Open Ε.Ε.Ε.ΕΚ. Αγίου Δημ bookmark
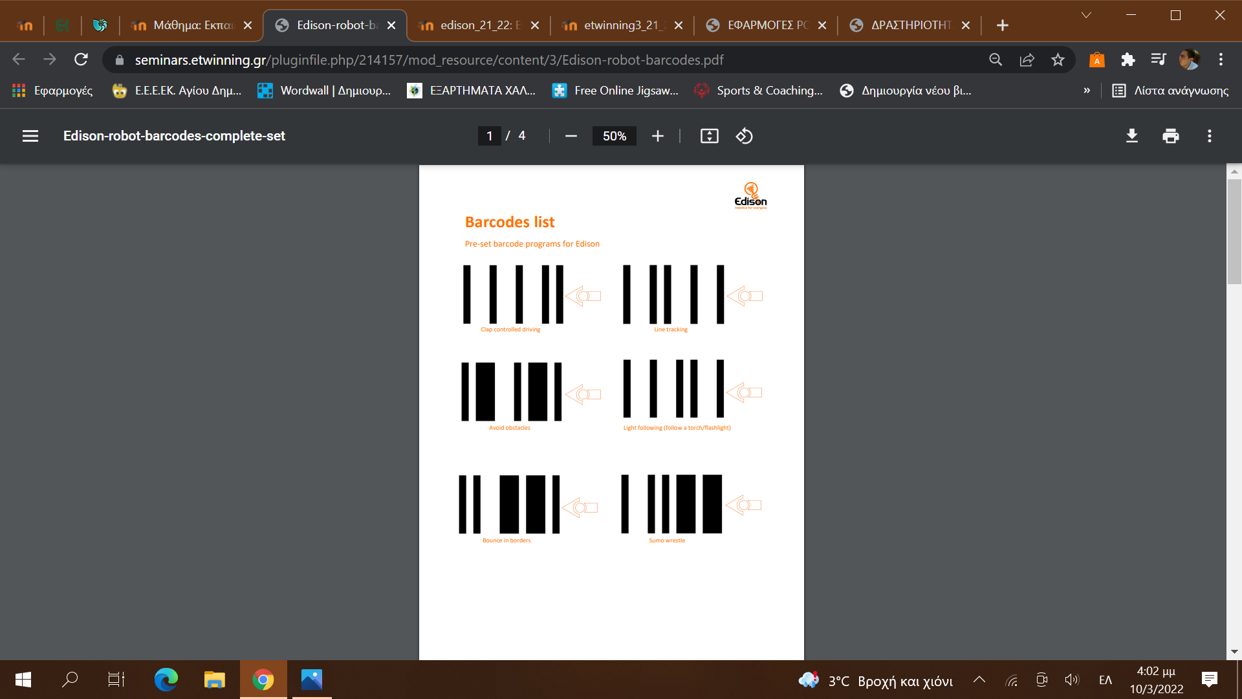The height and width of the screenshot is (699, 1242). coord(177,91)
